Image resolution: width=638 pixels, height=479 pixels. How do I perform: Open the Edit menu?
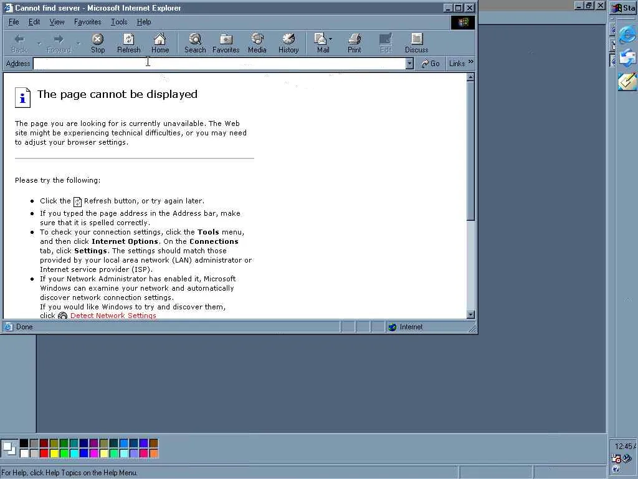pos(34,22)
